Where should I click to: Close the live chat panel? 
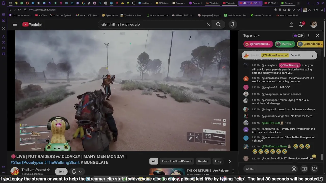click(x=317, y=36)
